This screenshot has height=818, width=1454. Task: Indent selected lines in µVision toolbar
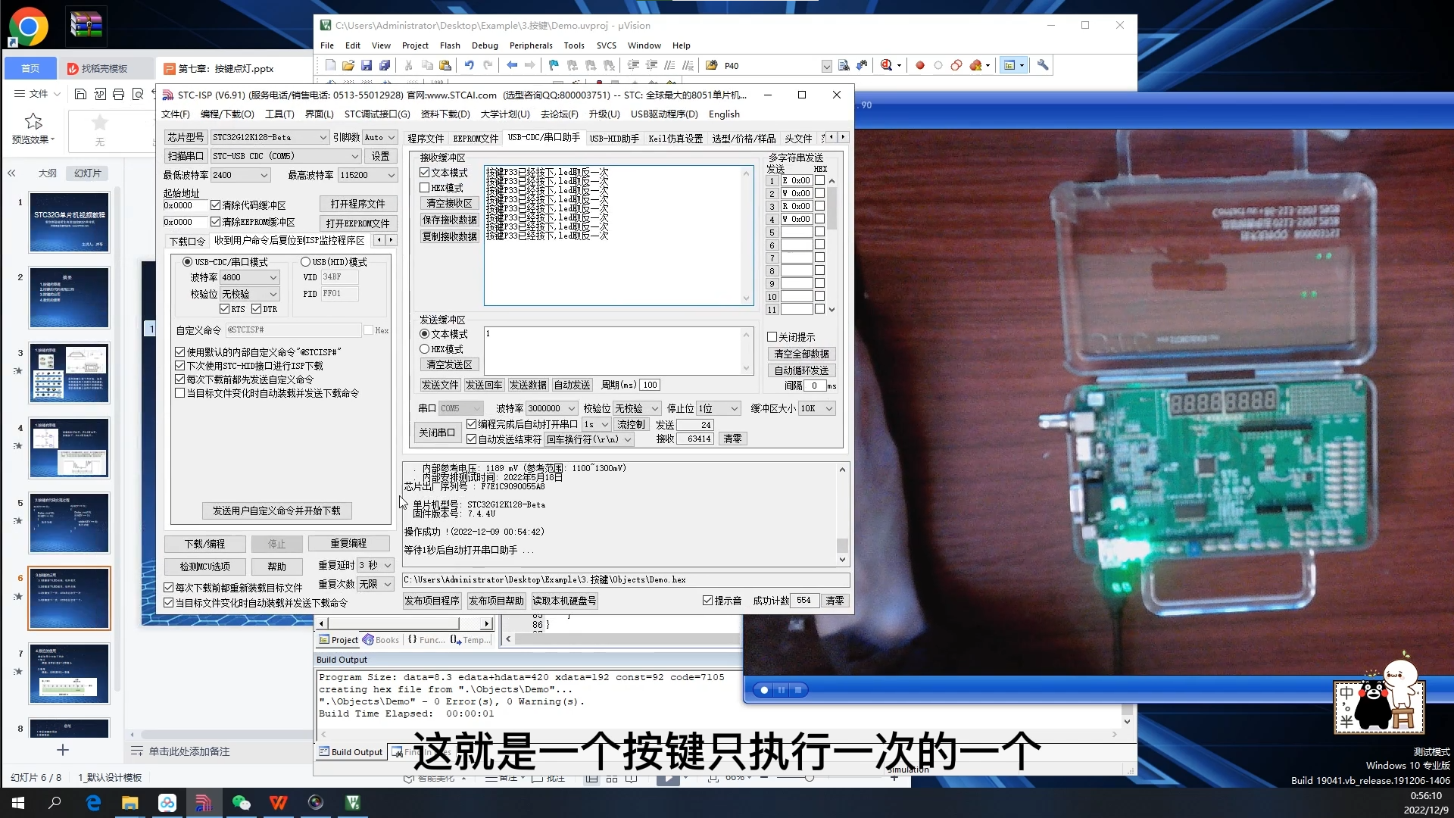pos(633,66)
